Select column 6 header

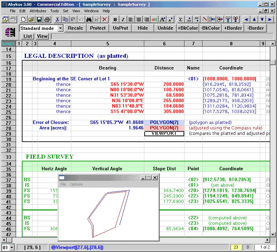(x=164, y=44)
